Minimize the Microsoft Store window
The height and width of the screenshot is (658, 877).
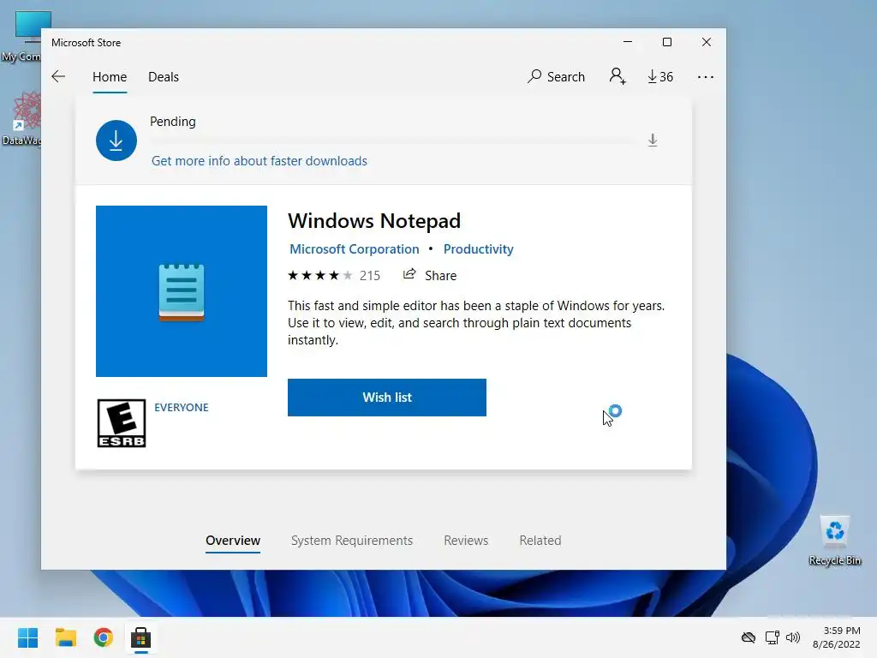tap(628, 42)
